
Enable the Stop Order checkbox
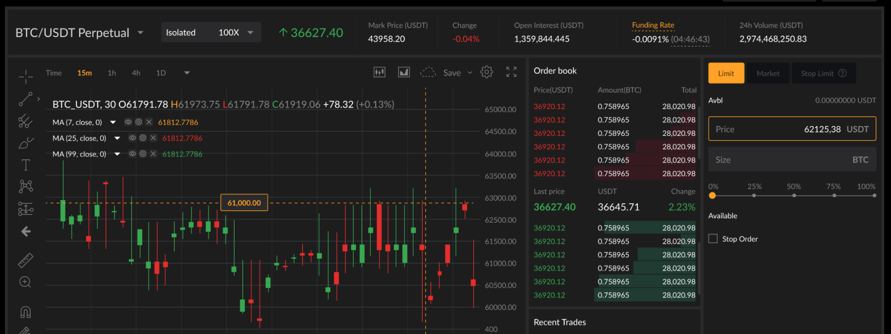pyautogui.click(x=713, y=239)
